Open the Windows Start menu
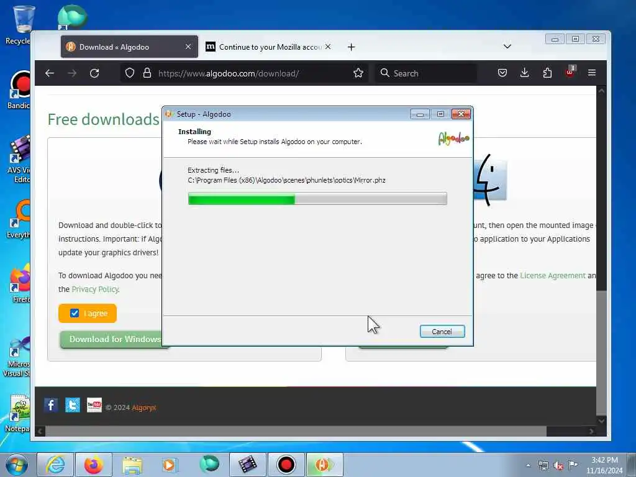 [x=17, y=465]
